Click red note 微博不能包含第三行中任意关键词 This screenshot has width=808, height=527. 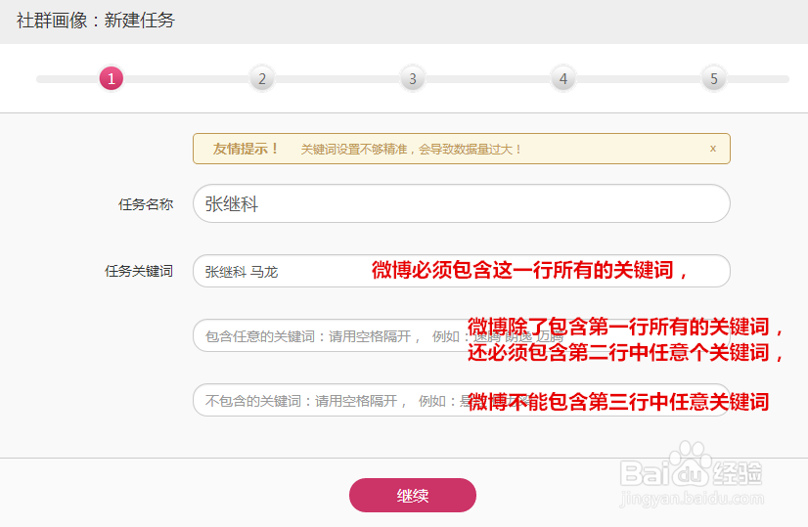click(618, 401)
